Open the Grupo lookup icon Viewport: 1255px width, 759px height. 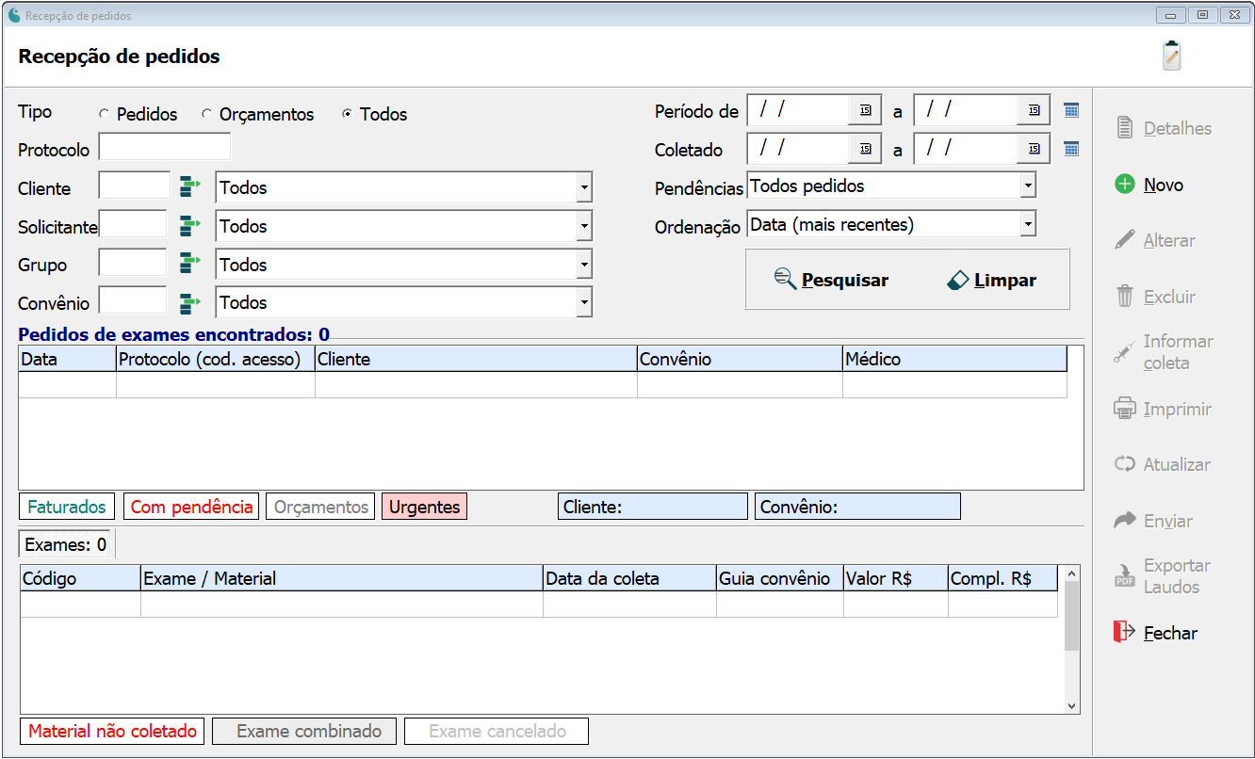pos(190,264)
